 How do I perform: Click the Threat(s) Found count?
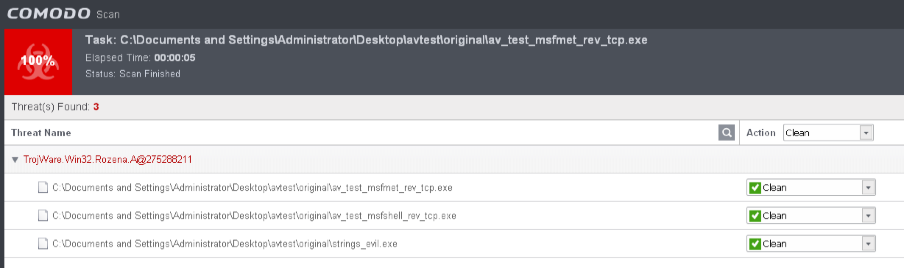click(x=96, y=107)
